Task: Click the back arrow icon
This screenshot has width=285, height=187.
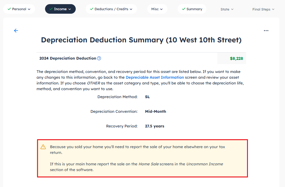Action: pos(16,31)
